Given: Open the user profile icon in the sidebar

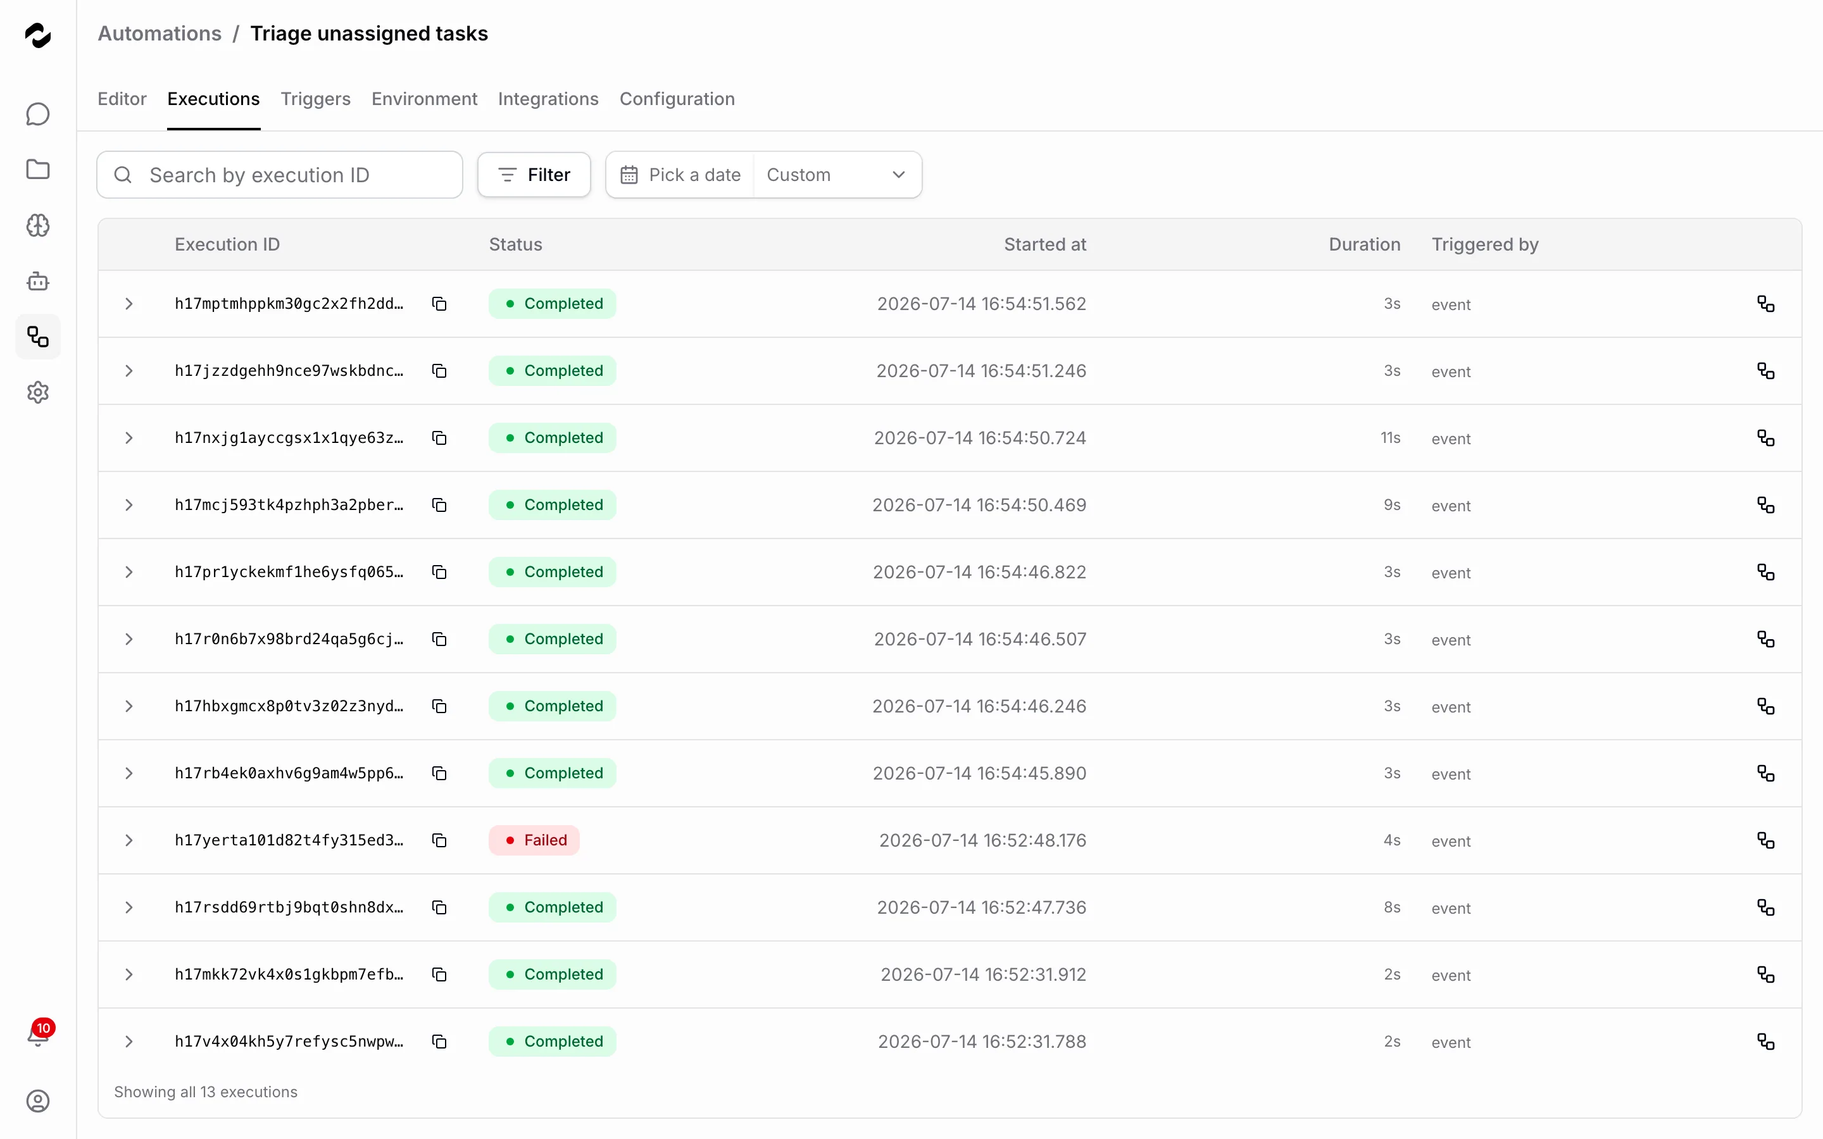Looking at the screenshot, I should pyautogui.click(x=38, y=1101).
